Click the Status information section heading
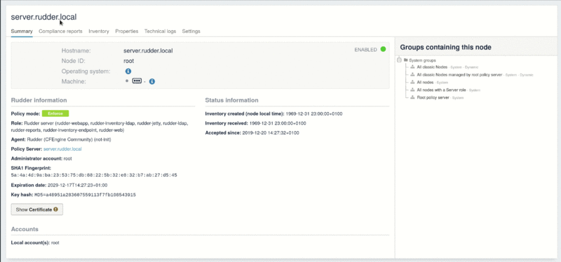Image resolution: width=561 pixels, height=262 pixels. pyautogui.click(x=232, y=100)
